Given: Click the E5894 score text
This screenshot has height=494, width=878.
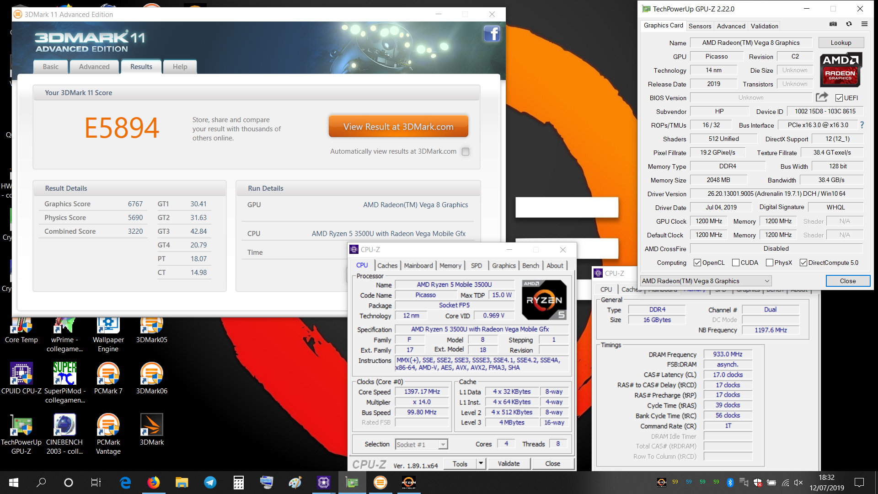Looking at the screenshot, I should [x=122, y=128].
